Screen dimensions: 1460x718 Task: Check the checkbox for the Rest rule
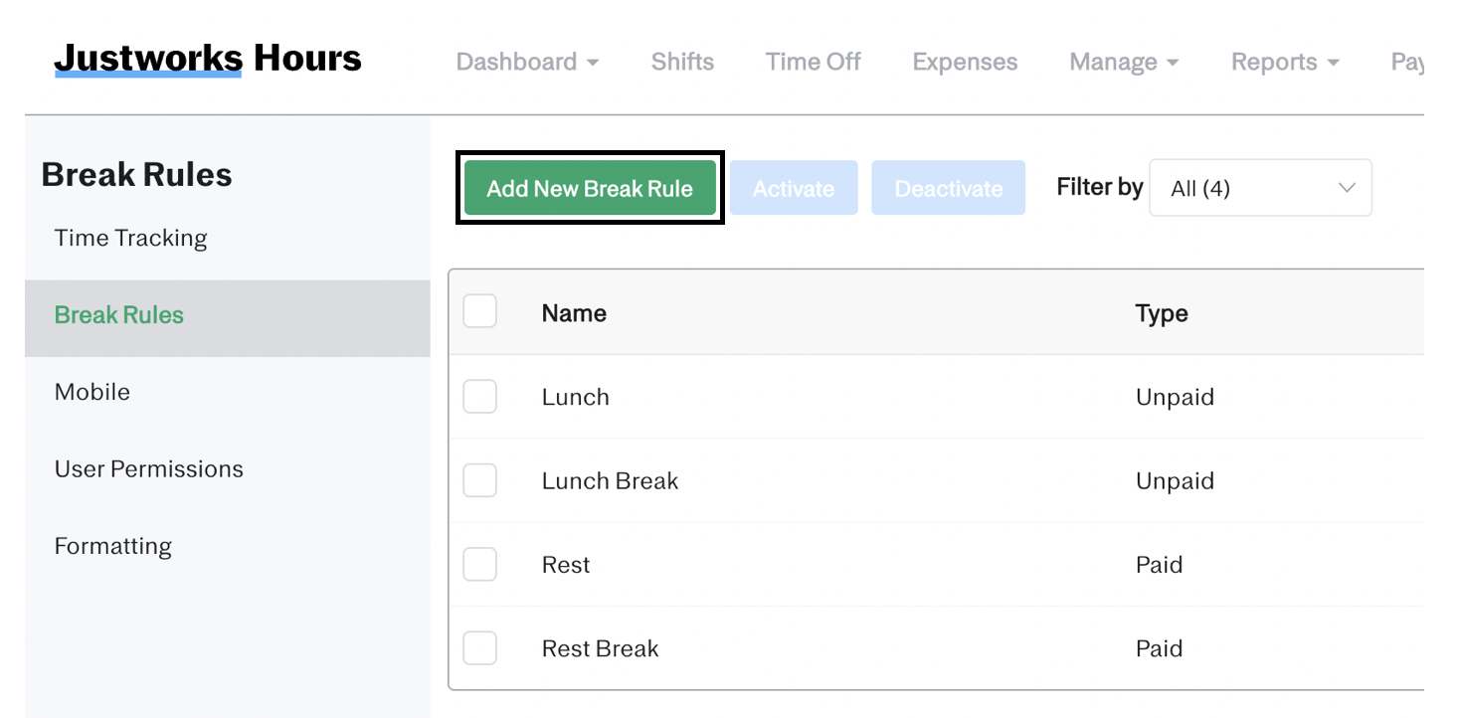pyautogui.click(x=479, y=564)
